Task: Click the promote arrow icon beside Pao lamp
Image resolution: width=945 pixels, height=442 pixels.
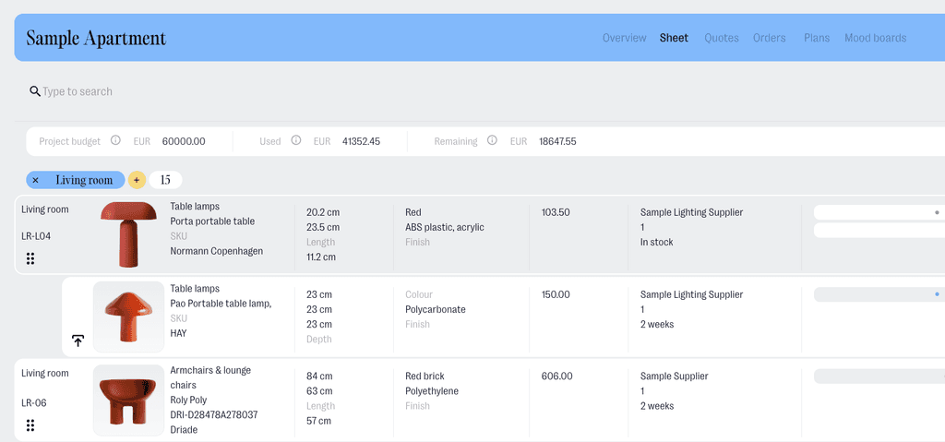Action: pos(78,340)
